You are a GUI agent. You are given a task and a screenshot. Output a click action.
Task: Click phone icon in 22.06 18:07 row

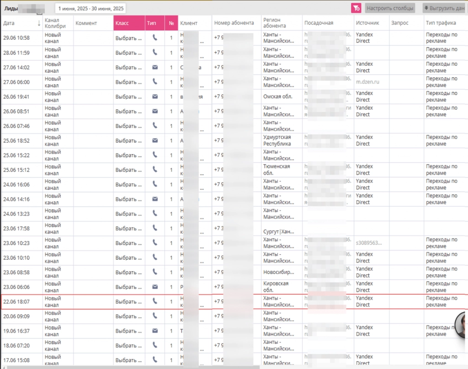click(155, 301)
